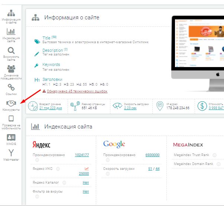
Task: Click the help icon next to Яндекс ИКС
Action: tap(58, 169)
